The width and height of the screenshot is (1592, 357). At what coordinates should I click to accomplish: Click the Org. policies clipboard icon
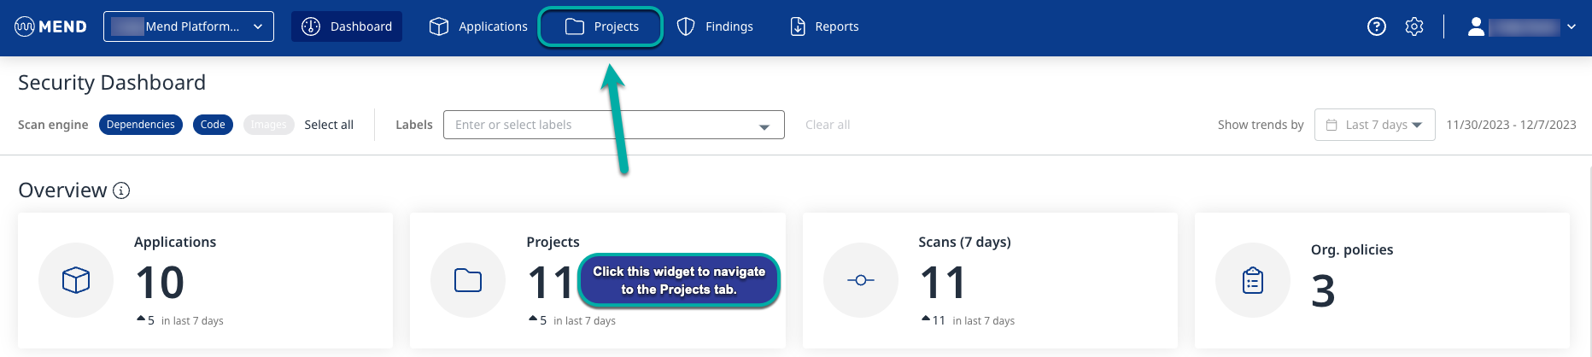point(1253,280)
